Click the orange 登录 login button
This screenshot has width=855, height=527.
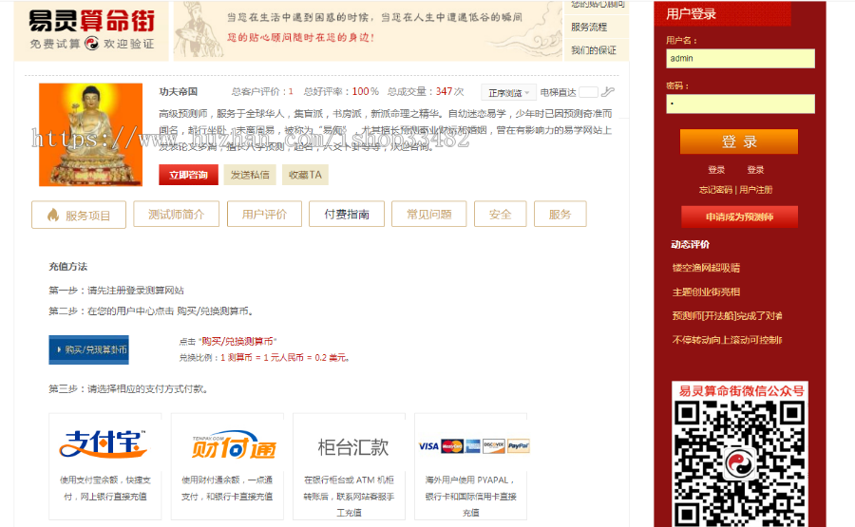(x=739, y=141)
